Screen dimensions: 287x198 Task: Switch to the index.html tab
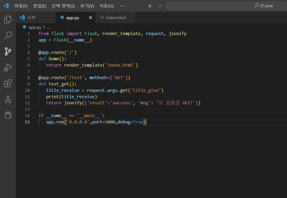point(115,18)
